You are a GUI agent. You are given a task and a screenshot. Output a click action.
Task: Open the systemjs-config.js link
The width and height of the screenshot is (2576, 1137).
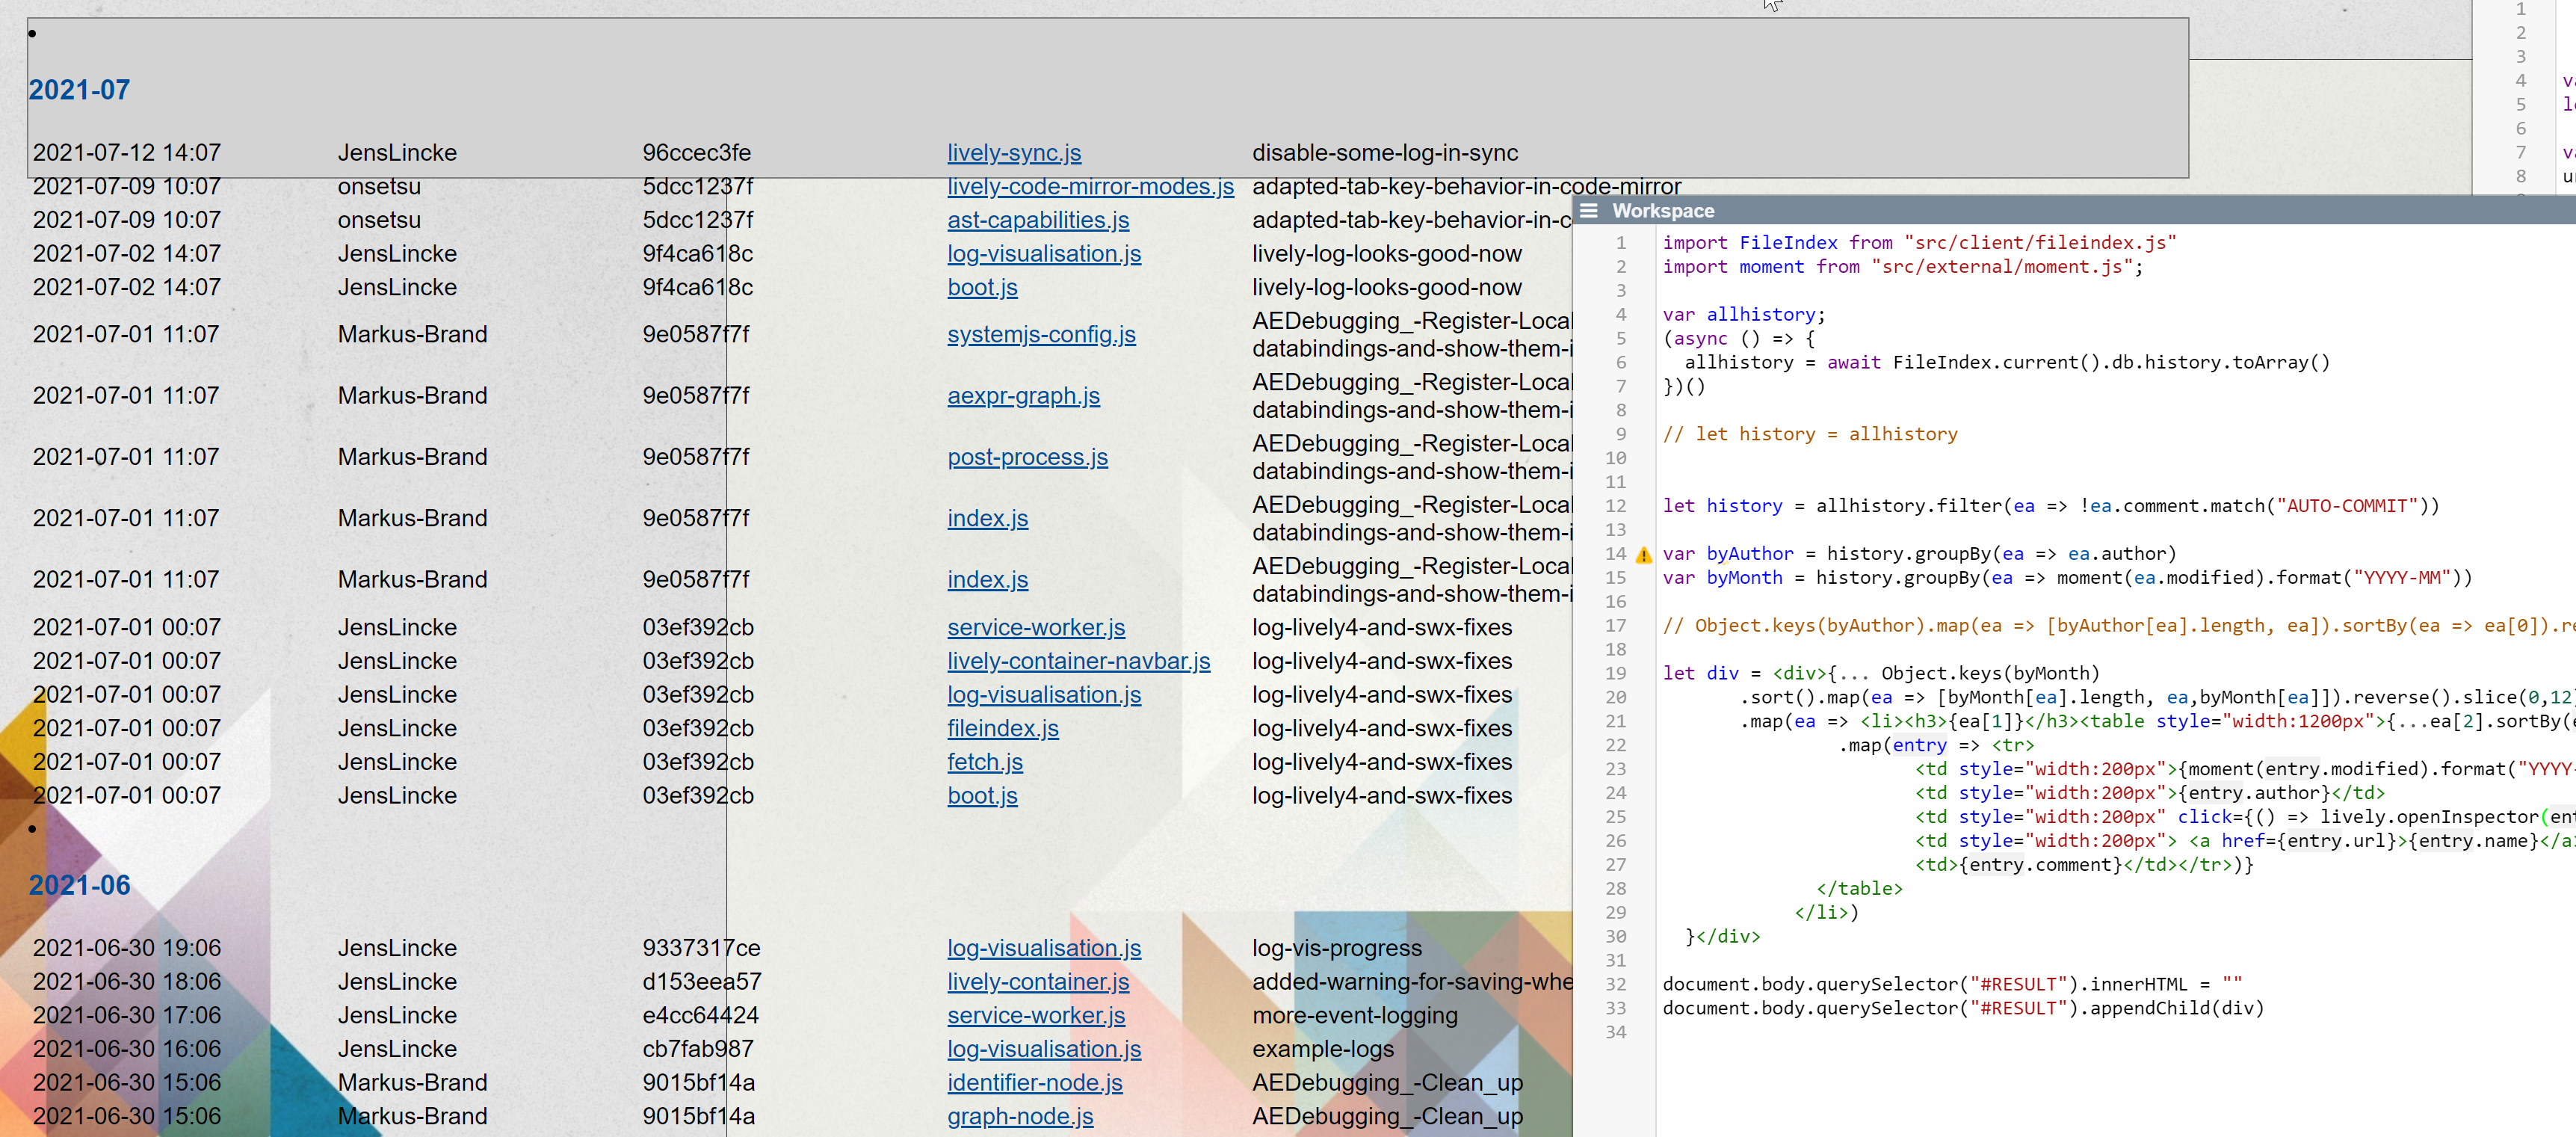click(1040, 335)
